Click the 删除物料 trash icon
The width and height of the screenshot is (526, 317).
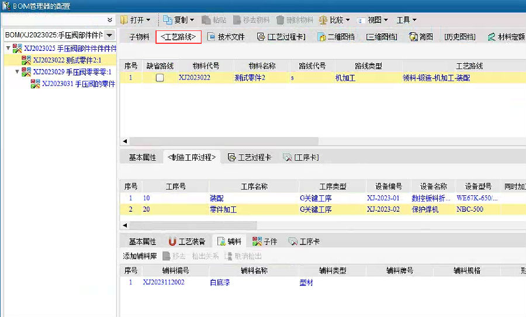coord(280,20)
